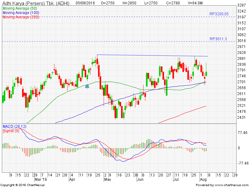Select the Moving Average (100) legend label
The image size is (249, 187).
point(21,13)
